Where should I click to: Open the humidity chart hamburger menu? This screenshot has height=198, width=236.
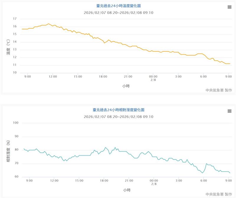click(230, 111)
